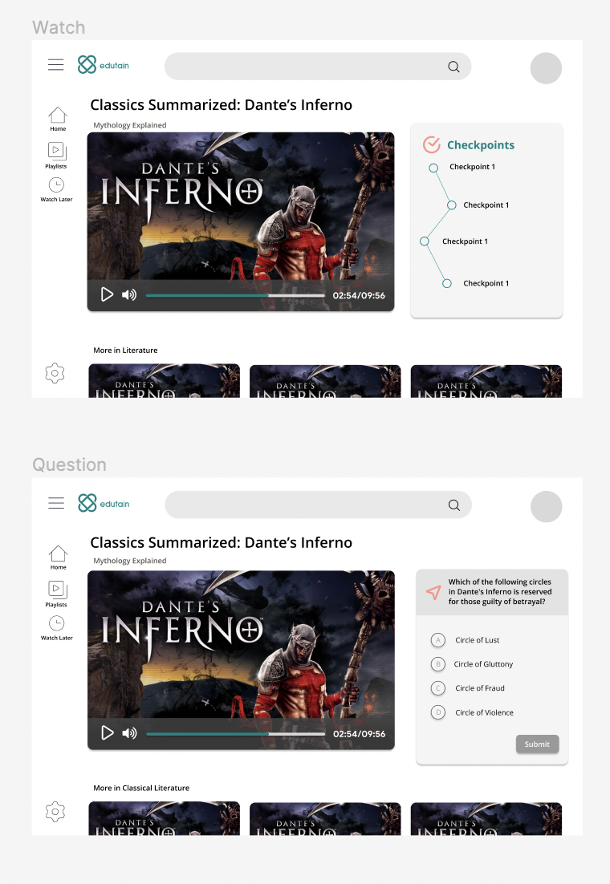
Task: Submit the quiz answer
Action: pyautogui.click(x=537, y=744)
